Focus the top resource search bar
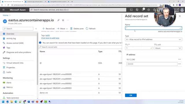 click(x=78, y=10)
